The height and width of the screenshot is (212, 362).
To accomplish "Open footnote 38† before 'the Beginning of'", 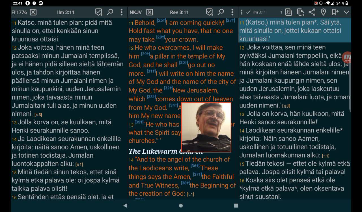I will pos(185,183).
